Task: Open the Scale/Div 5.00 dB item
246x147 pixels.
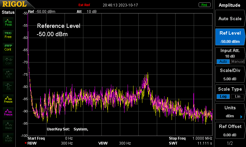Action: [230, 74]
